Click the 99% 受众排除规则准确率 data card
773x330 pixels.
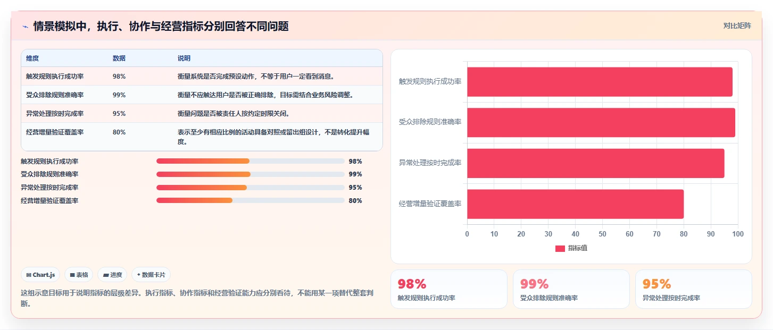pyautogui.click(x=571, y=289)
